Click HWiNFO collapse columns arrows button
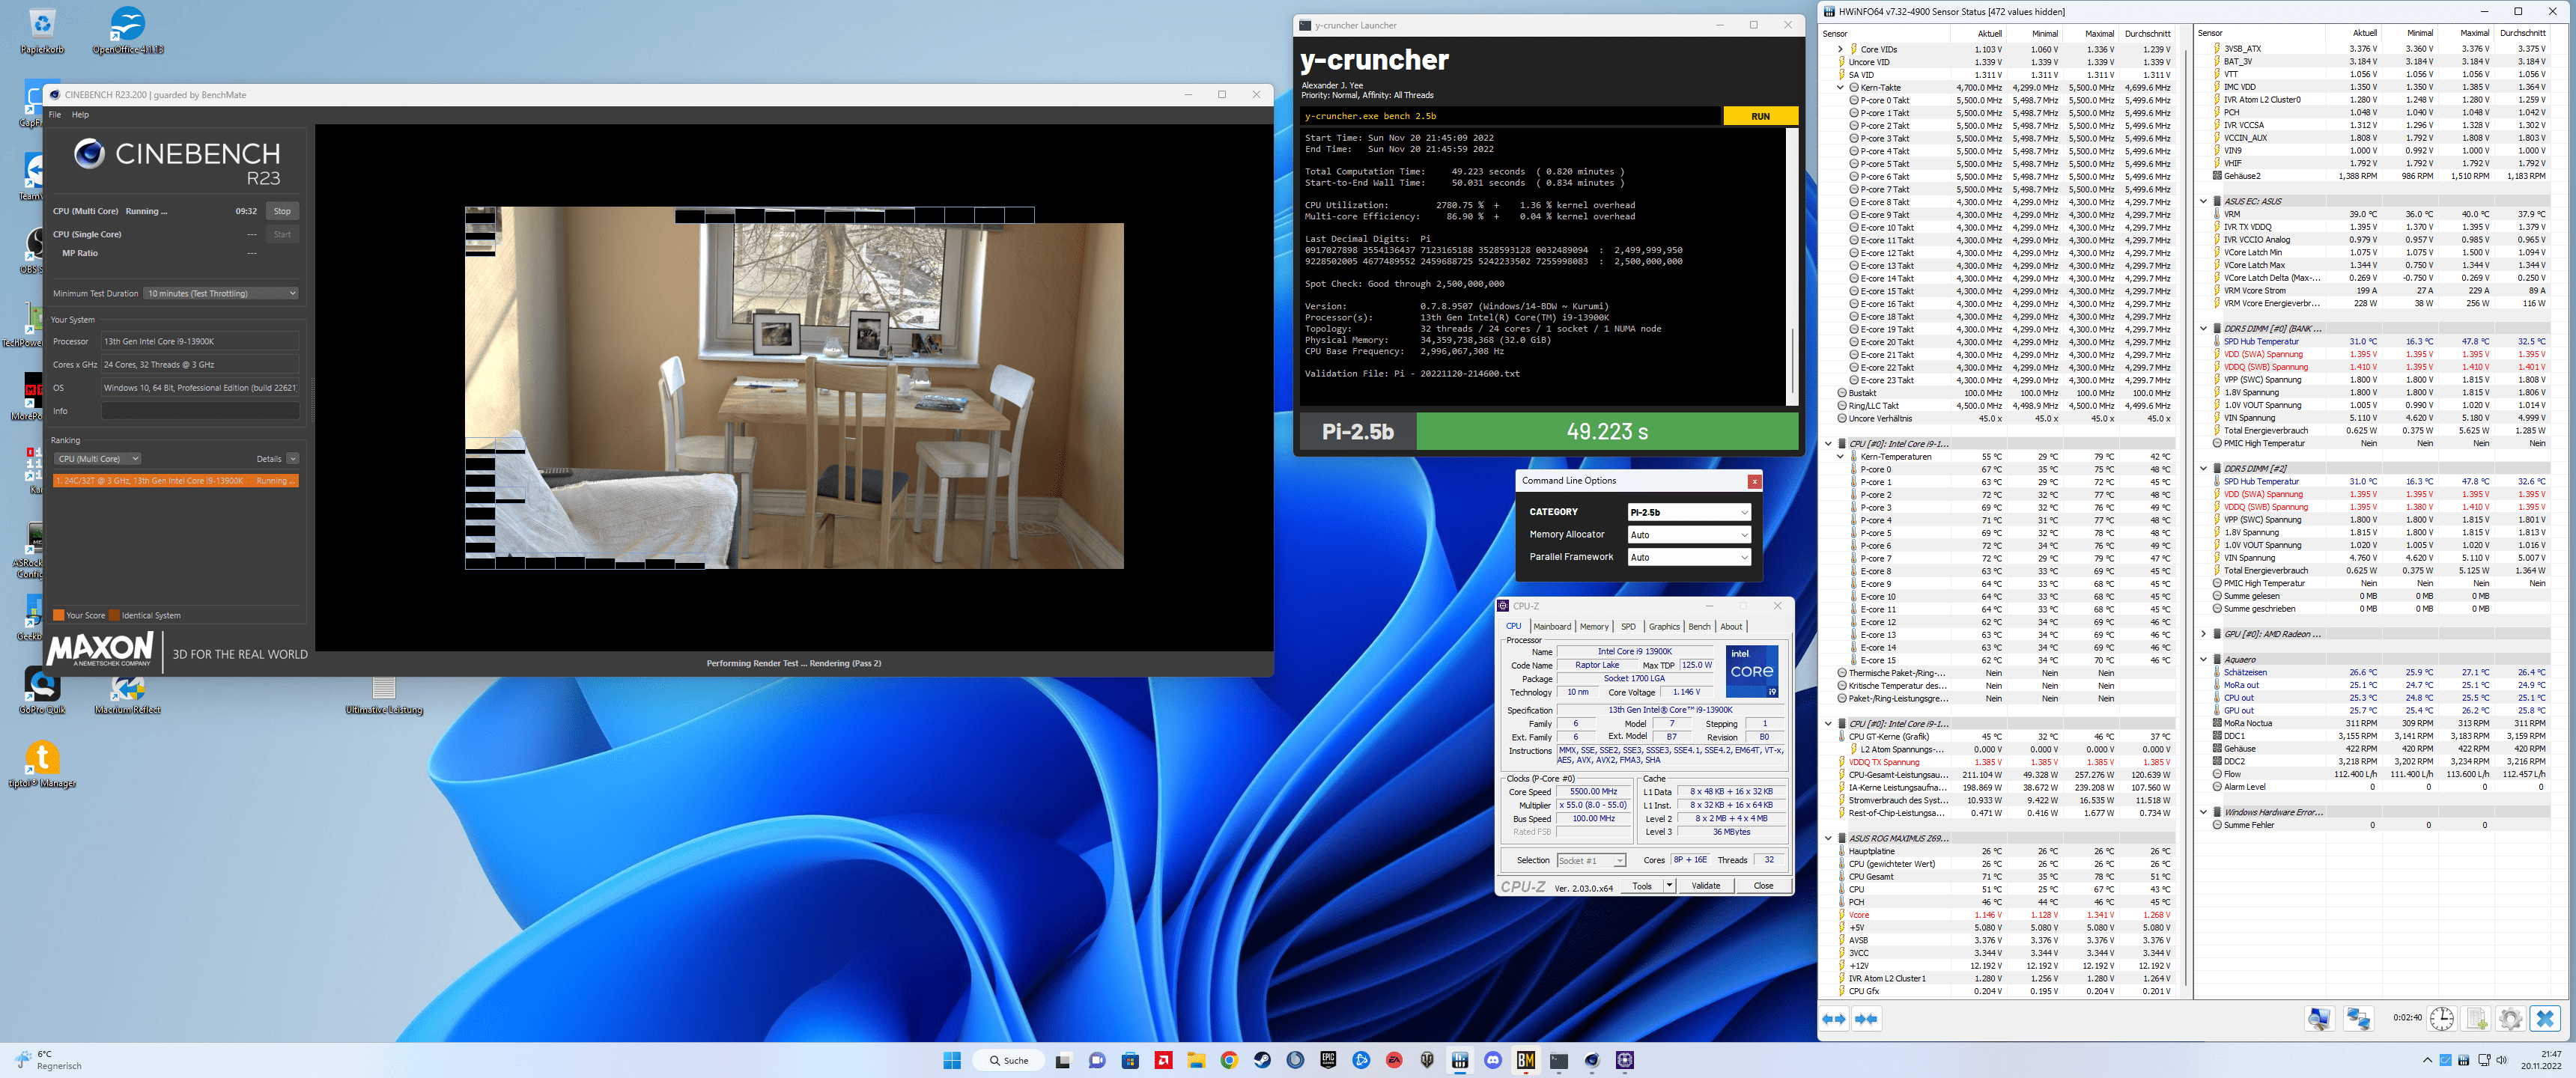2576x1078 pixels. pos(1866,1019)
